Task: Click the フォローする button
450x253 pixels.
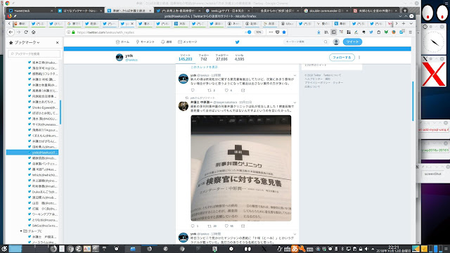Action: click(342, 58)
